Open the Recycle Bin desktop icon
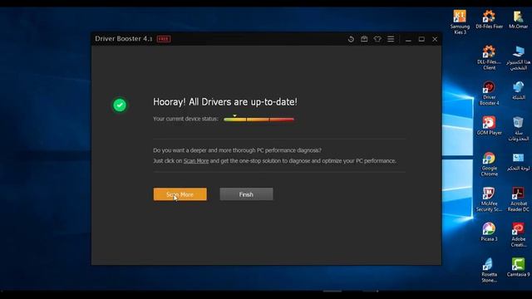Image resolution: width=532 pixels, height=299 pixels. pyautogui.click(x=518, y=129)
